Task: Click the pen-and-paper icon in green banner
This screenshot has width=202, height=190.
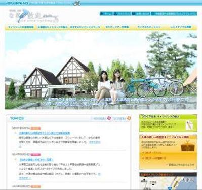Action: click(x=189, y=125)
